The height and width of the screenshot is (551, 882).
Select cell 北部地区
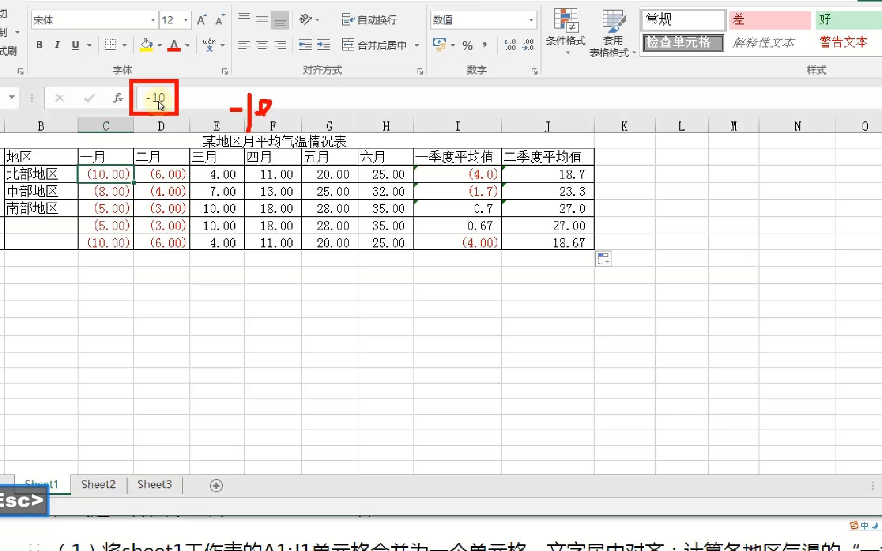[41, 174]
